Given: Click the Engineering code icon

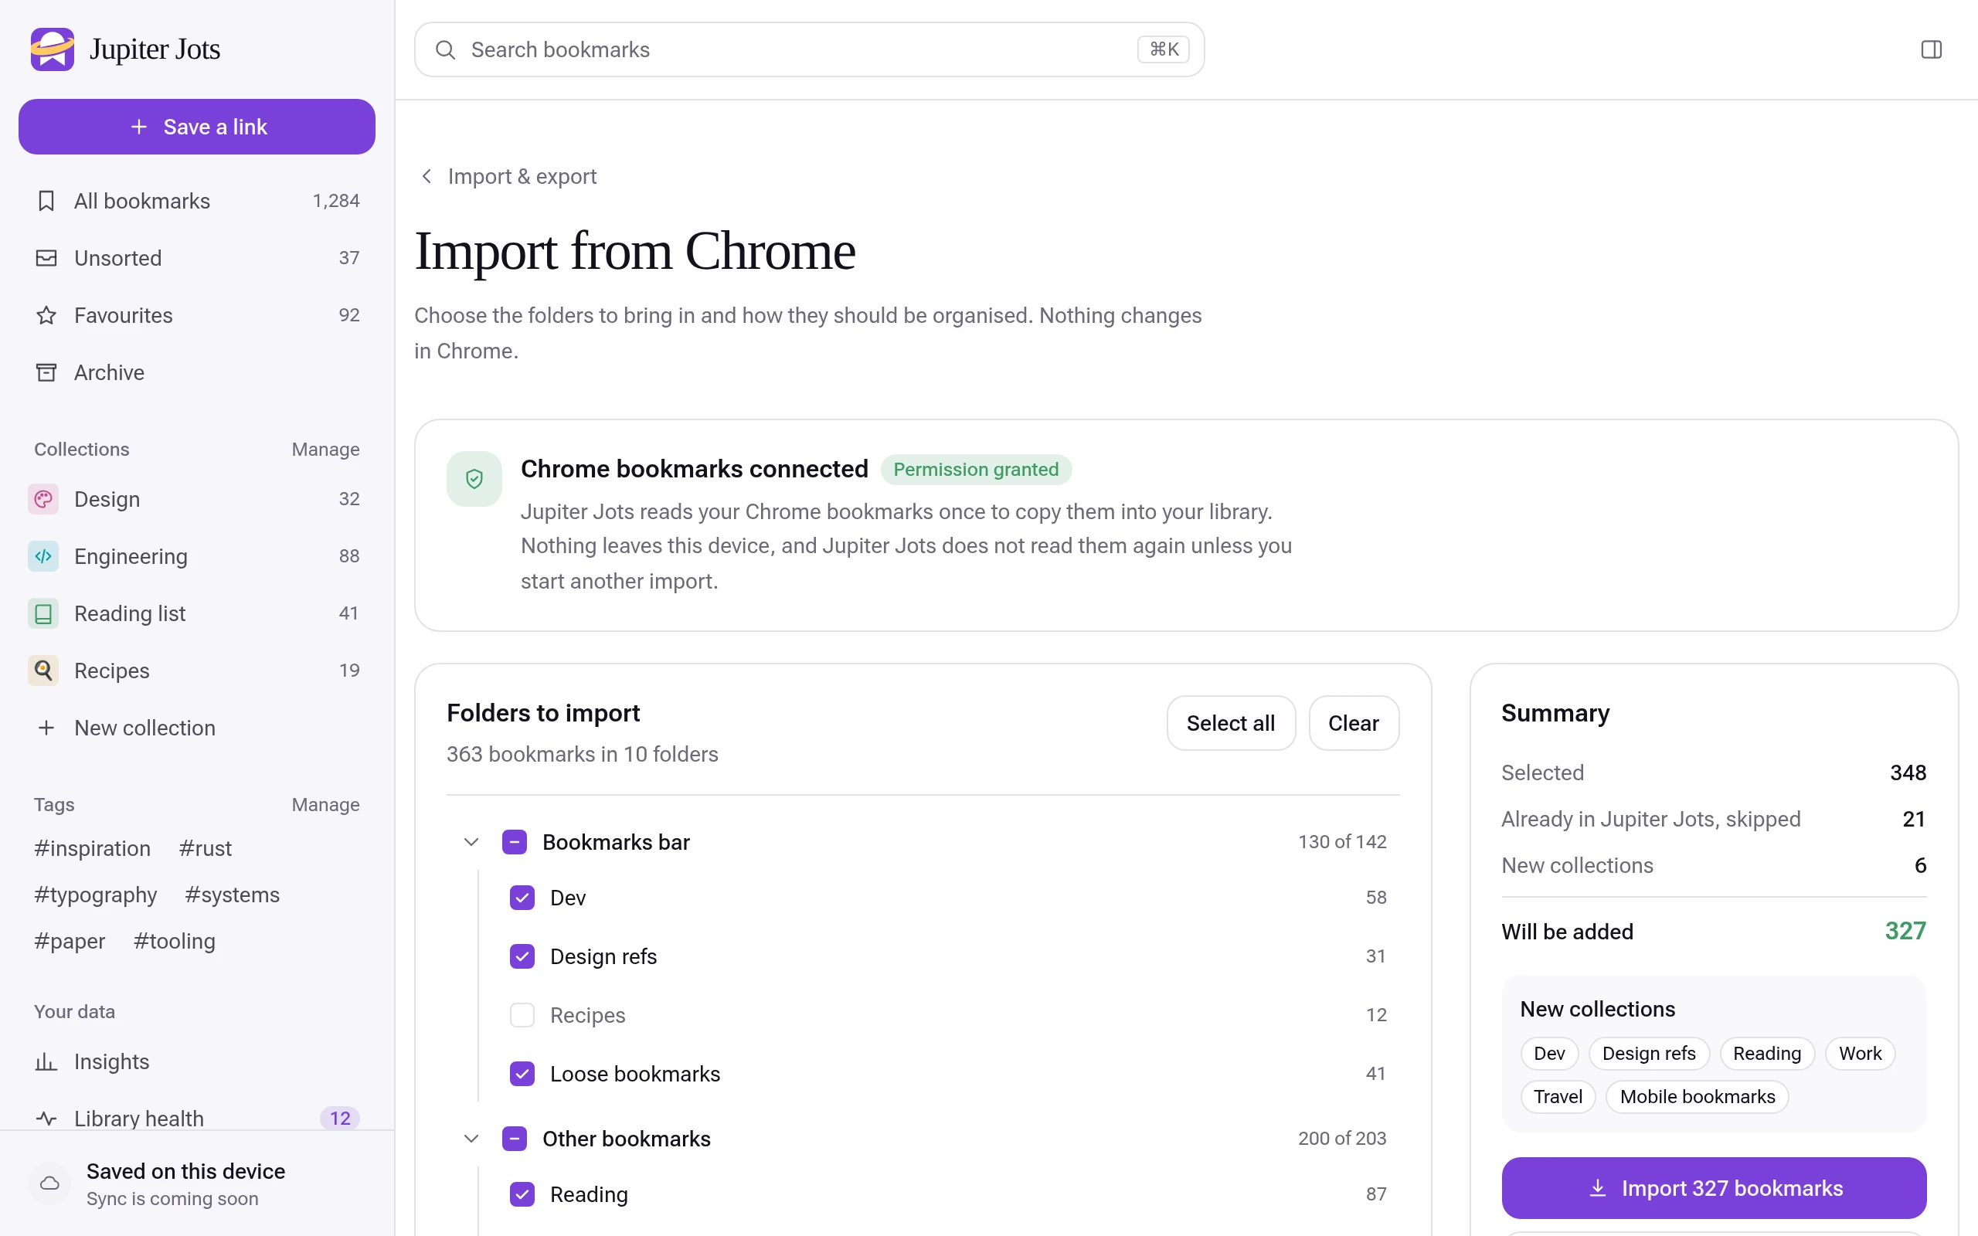Looking at the screenshot, I should (43, 556).
